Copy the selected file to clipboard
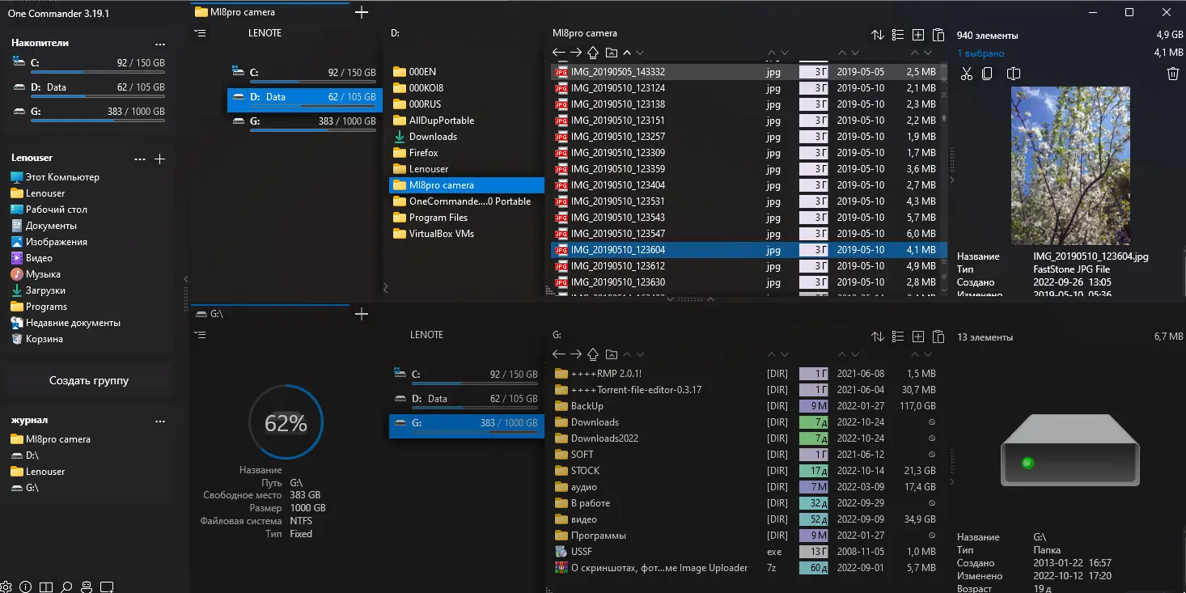The width and height of the screenshot is (1186, 593). (989, 73)
